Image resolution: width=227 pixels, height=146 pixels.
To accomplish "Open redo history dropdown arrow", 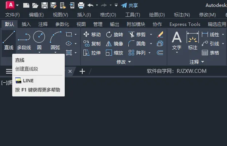I will 110,5.
